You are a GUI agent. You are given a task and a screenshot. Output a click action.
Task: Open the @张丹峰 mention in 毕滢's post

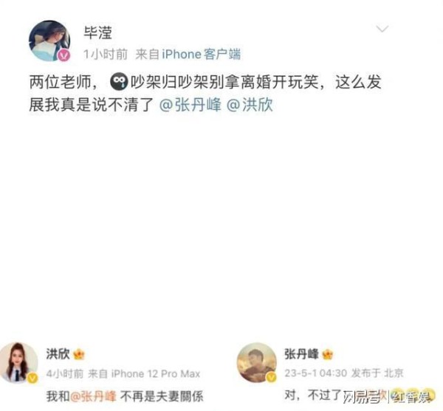pos(190,105)
